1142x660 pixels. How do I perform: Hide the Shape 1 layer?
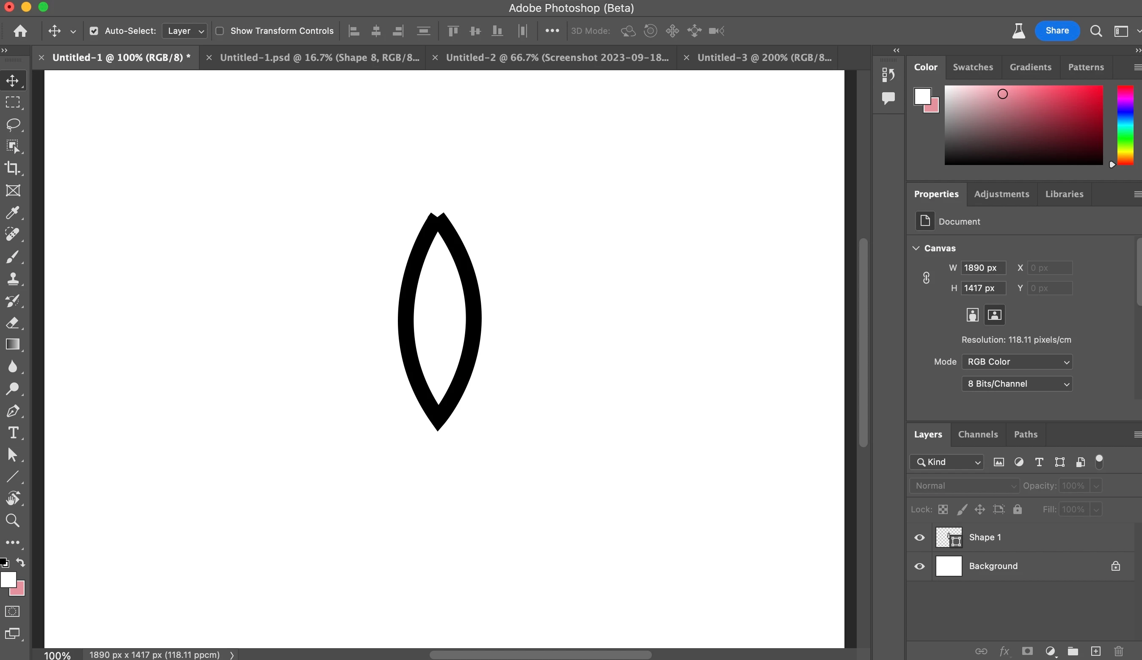click(919, 537)
